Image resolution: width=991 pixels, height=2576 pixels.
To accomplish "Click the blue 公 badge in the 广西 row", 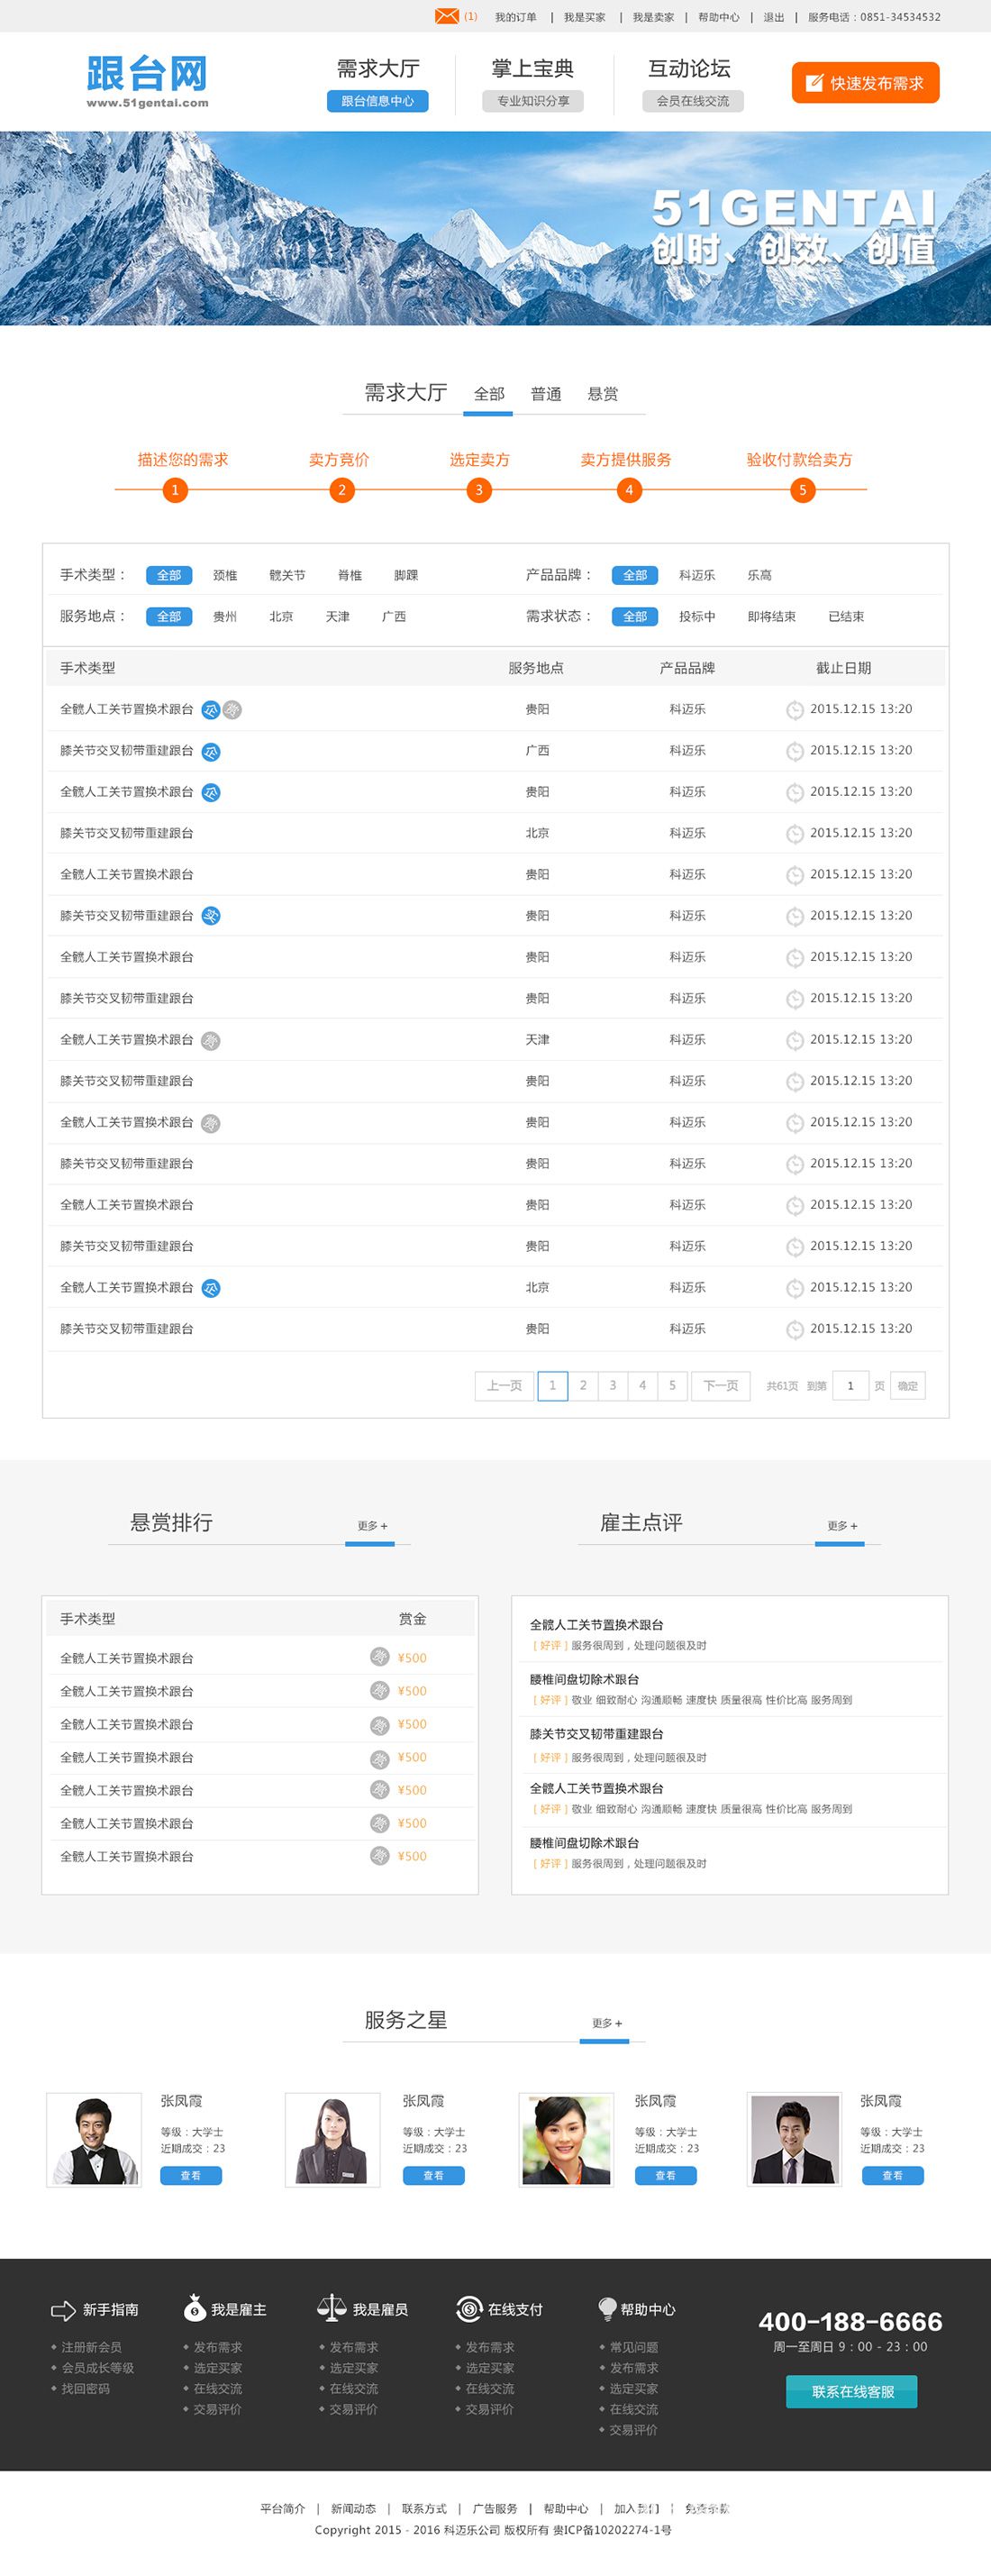I will click(211, 751).
